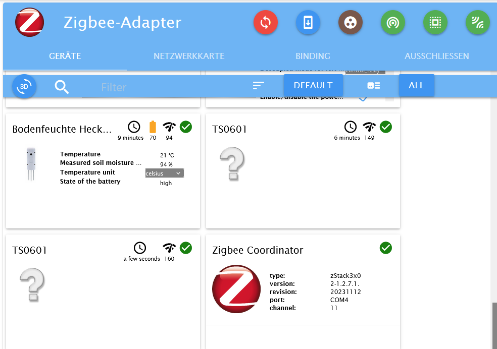Image resolution: width=497 pixels, height=349 pixels.
Task: Click the TS0601 title with 6 minutes
Action: [229, 129]
